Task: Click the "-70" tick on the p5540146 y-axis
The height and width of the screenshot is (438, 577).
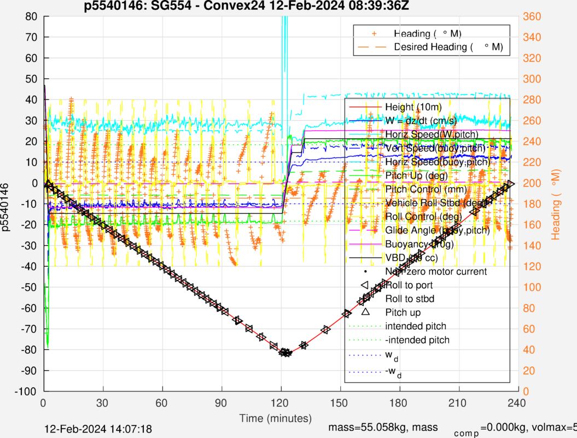Action: (x=29, y=329)
